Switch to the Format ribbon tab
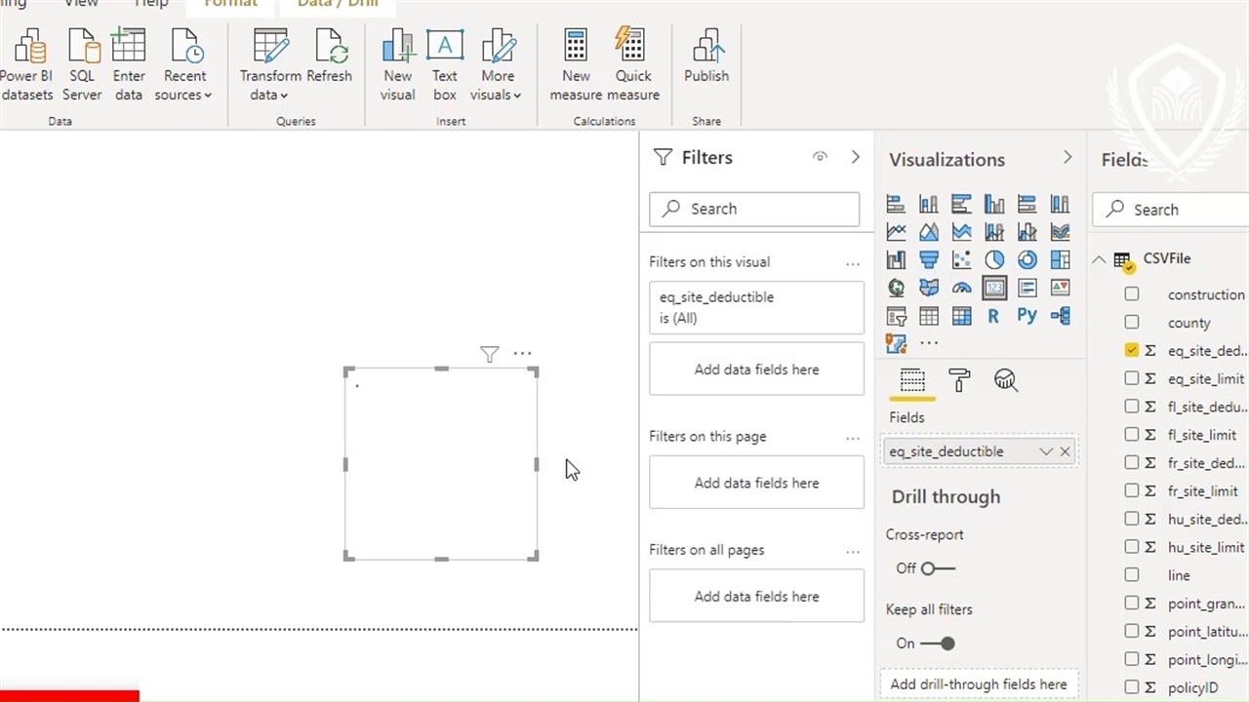The width and height of the screenshot is (1249, 702). (230, 4)
